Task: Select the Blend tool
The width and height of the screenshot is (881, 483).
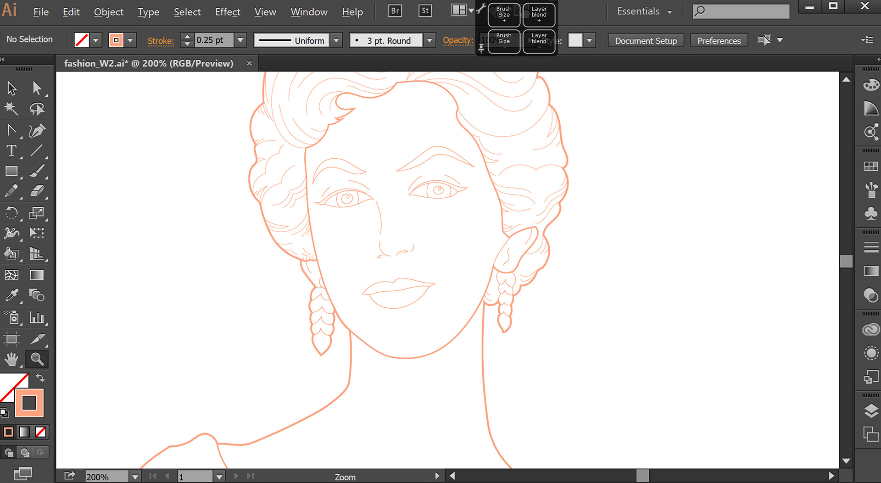Action: point(37,295)
